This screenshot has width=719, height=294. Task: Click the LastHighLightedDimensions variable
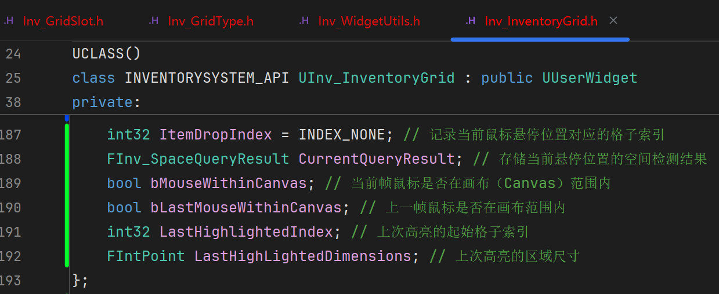pyautogui.click(x=302, y=256)
